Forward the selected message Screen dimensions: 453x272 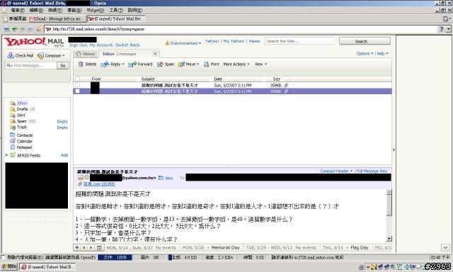(x=140, y=64)
